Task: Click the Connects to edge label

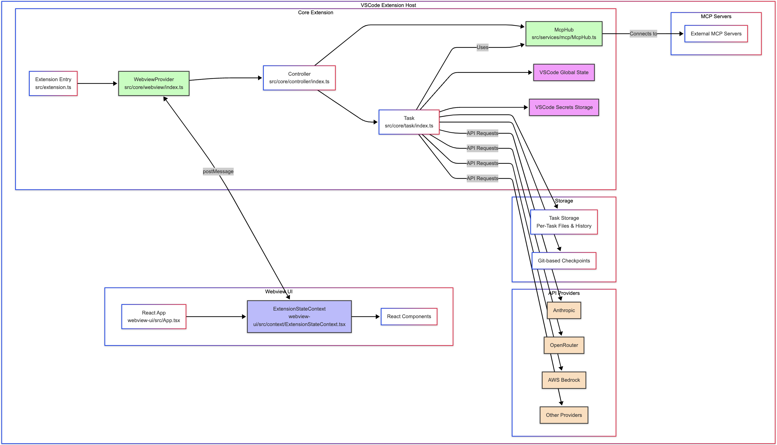Action: 643,34
